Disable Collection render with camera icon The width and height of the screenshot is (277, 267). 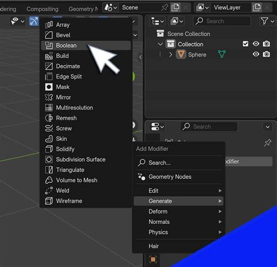(266, 44)
